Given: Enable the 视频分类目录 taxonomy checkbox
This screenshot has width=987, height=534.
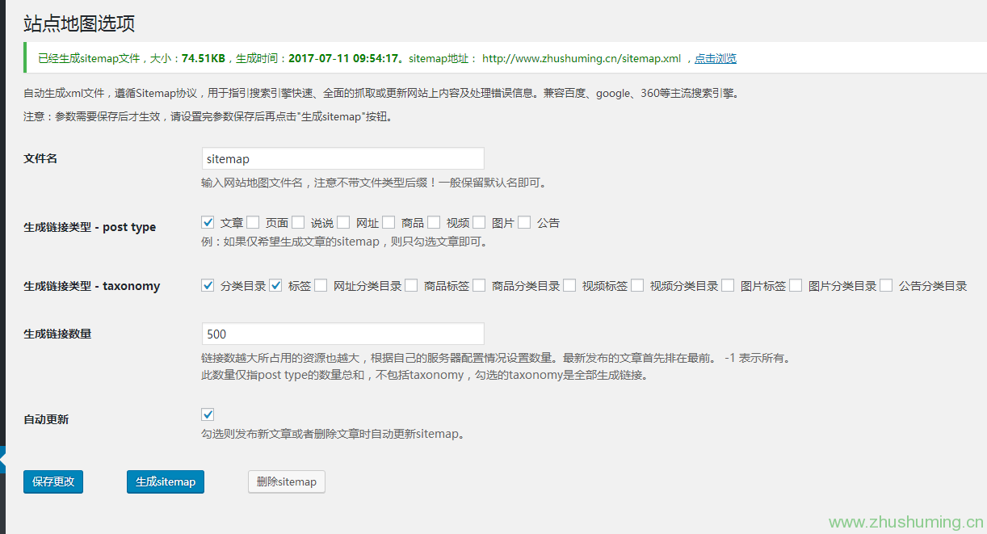Looking at the screenshot, I should point(637,285).
